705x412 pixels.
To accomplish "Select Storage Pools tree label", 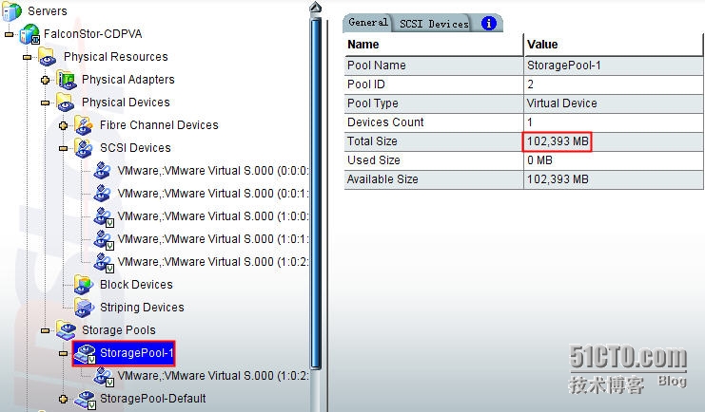I will [119, 330].
